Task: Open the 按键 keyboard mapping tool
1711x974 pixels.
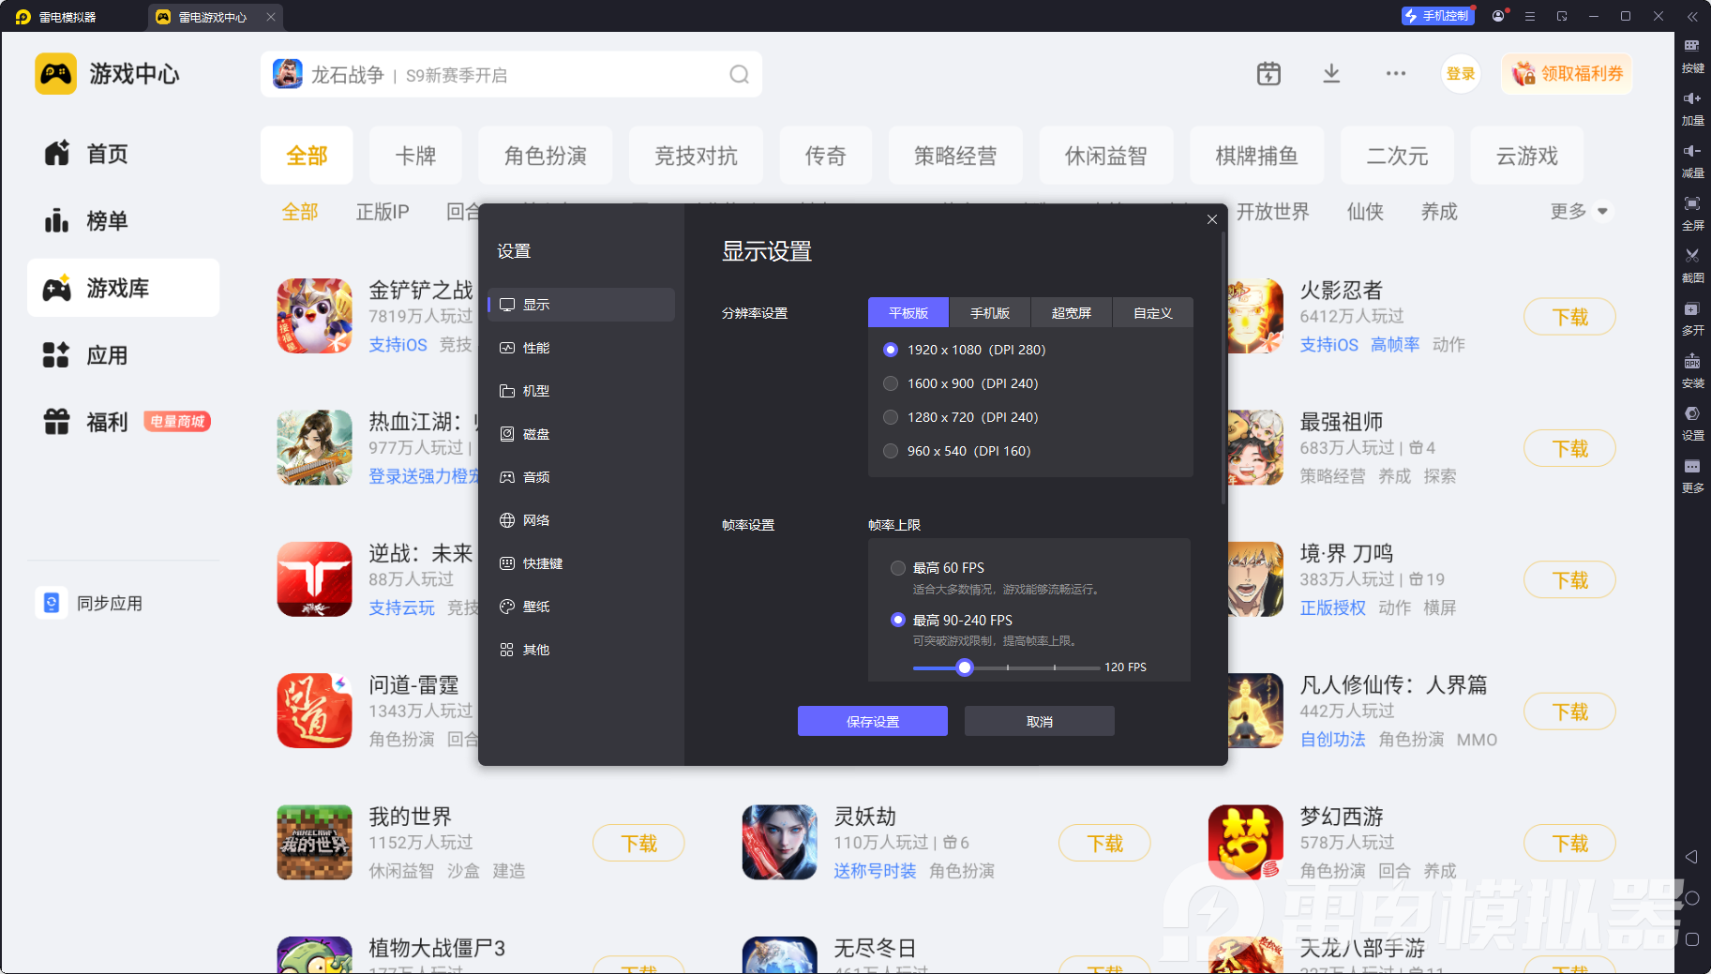Action: click(x=1692, y=55)
